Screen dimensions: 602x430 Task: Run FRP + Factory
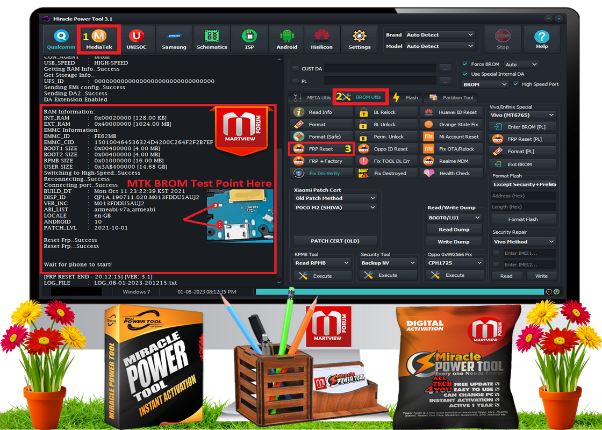coord(321,161)
